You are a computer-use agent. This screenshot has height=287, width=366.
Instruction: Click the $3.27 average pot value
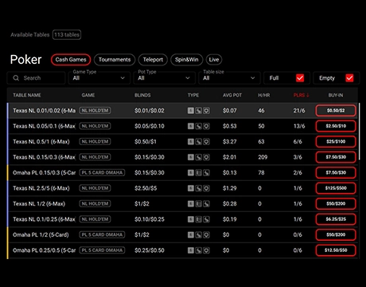[x=230, y=142]
